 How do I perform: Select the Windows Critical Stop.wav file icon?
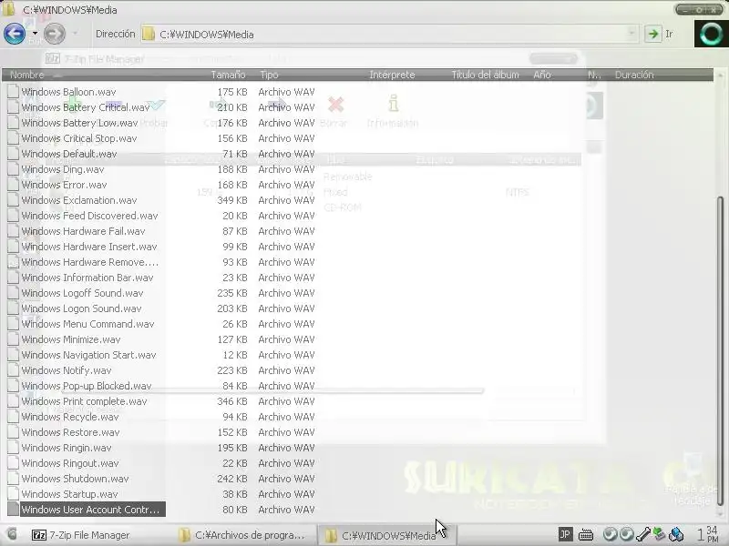tap(13, 138)
